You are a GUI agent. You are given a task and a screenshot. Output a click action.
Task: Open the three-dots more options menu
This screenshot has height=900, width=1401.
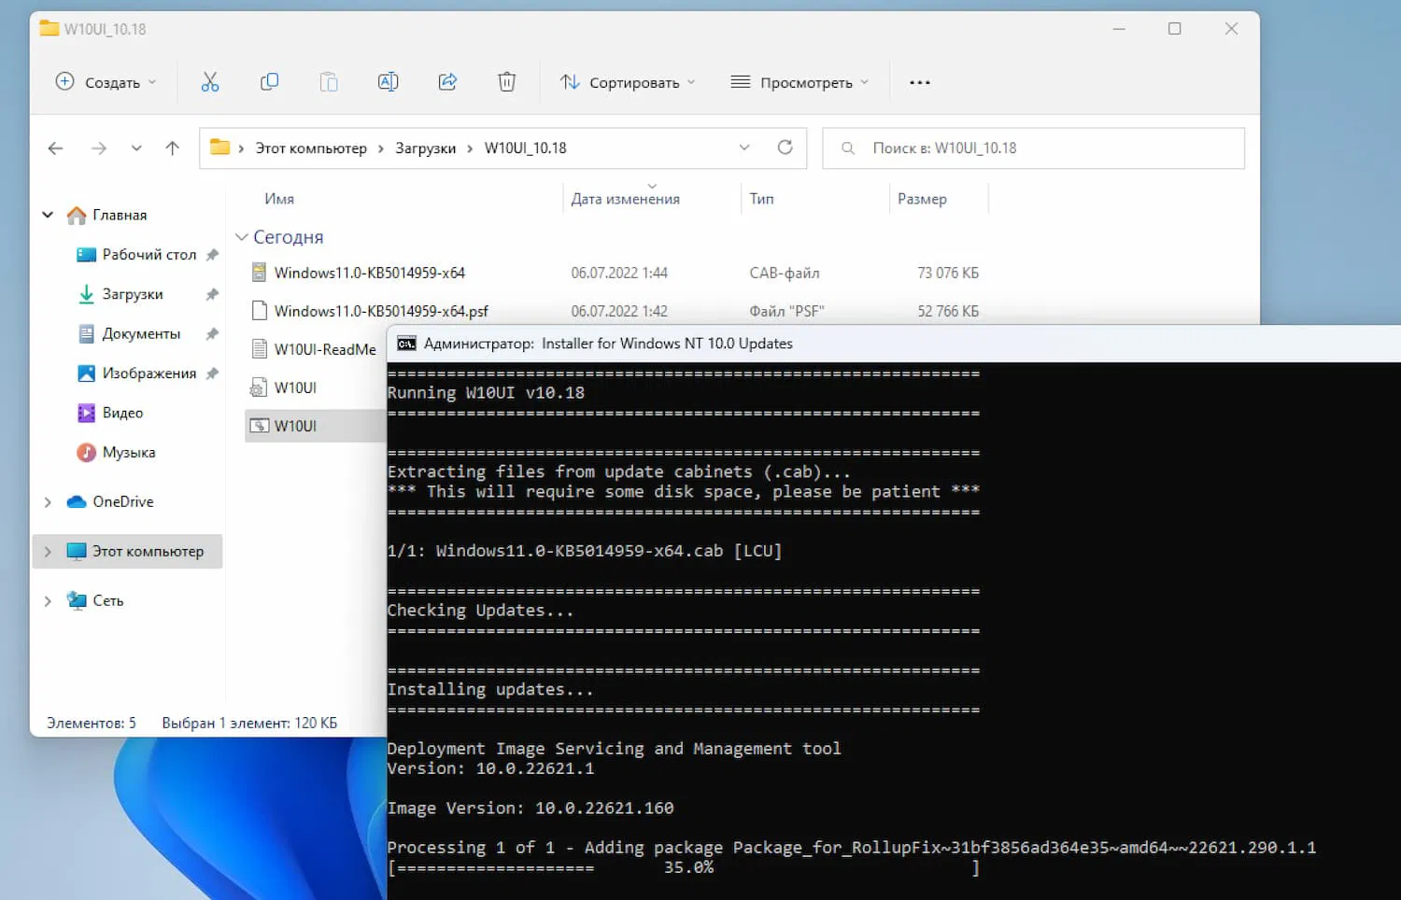tap(920, 82)
